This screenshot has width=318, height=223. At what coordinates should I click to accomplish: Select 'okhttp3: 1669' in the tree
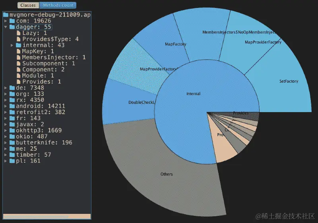[x=39, y=130]
